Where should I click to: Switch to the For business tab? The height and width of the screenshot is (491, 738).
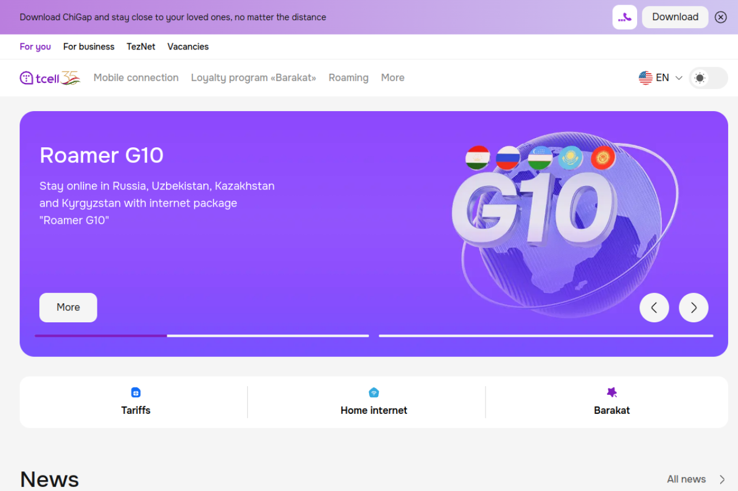[x=89, y=47]
